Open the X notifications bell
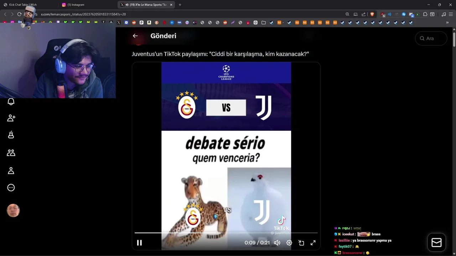The width and height of the screenshot is (456, 256). point(11,102)
